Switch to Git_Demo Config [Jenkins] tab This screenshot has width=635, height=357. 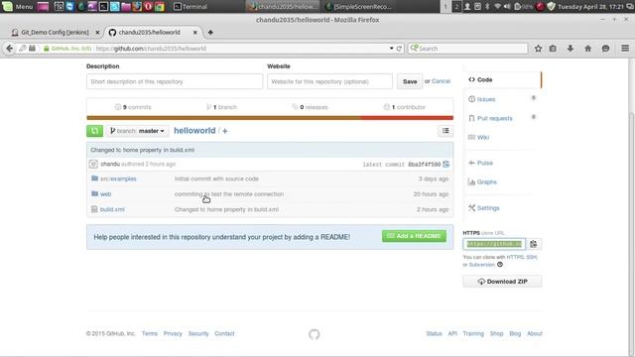click(56, 33)
